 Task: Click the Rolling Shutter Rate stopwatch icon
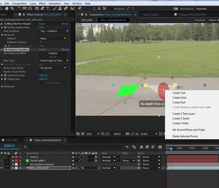[x=5, y=28]
